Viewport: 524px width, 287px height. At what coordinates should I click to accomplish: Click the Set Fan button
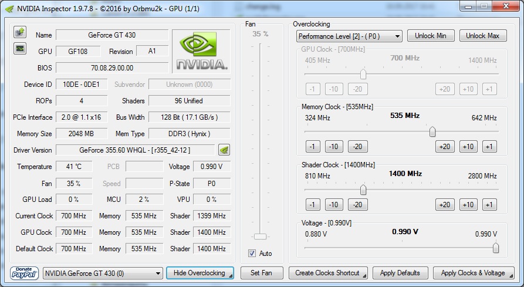click(x=262, y=273)
